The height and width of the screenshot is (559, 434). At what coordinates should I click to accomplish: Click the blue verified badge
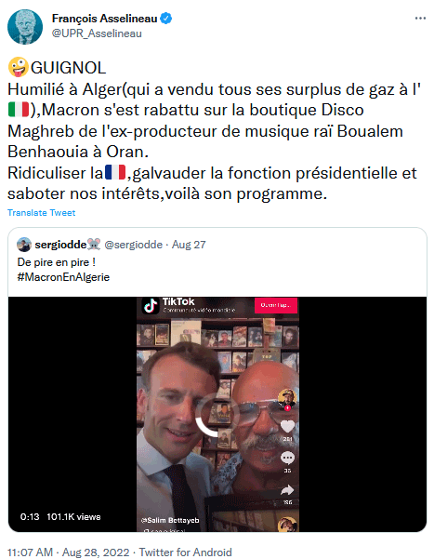(166, 19)
